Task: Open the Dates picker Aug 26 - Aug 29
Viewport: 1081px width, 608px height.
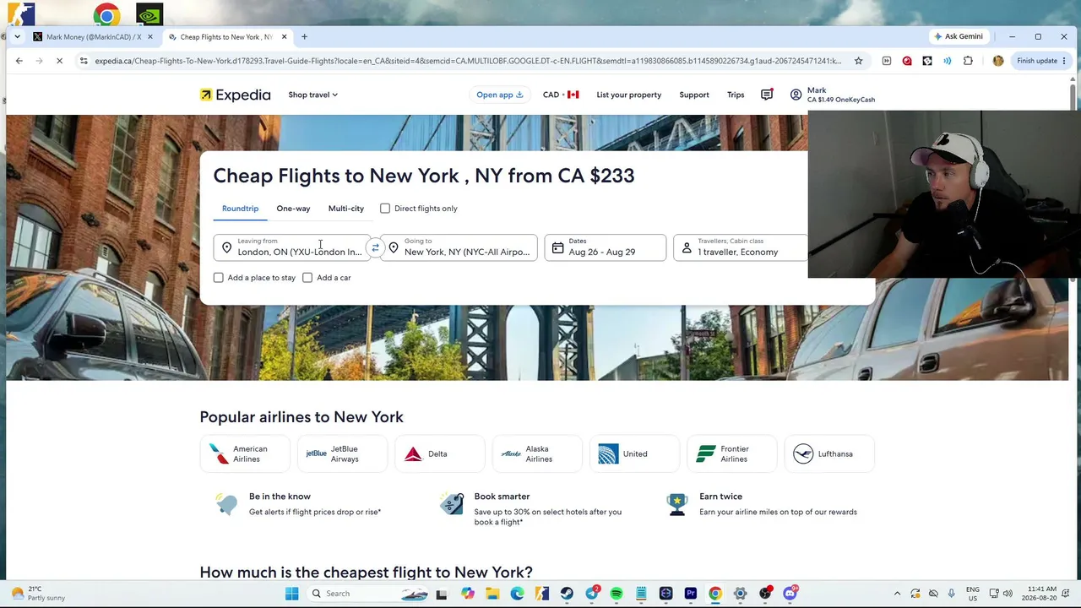Action: (606, 247)
